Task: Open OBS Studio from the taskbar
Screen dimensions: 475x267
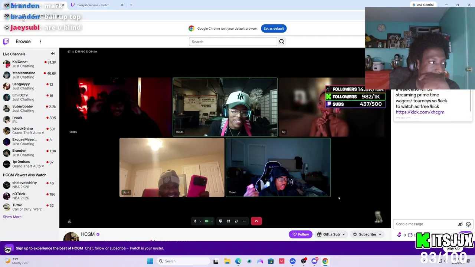Action: pos(304,261)
